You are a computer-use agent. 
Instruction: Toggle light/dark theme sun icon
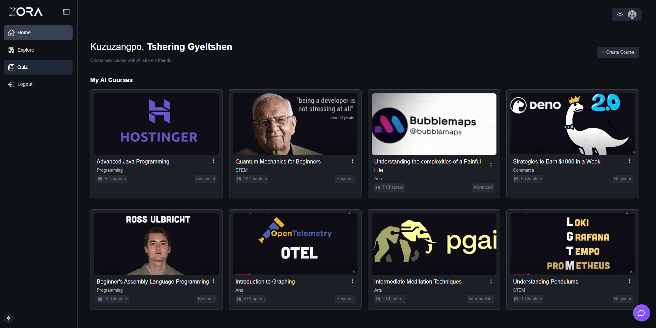(620, 14)
